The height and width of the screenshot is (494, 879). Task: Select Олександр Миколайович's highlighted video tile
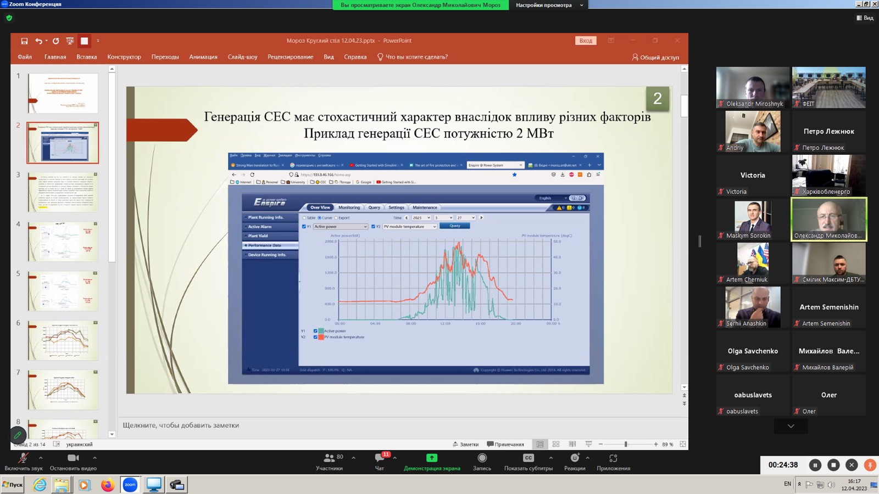(828, 219)
